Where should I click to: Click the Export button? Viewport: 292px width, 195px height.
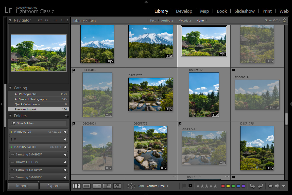(54, 186)
